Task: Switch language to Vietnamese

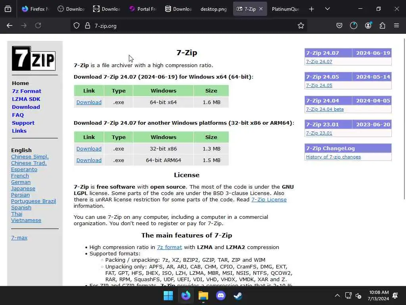Action: click(x=26, y=220)
